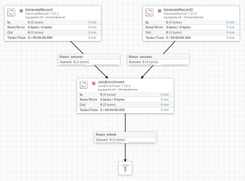Click the "GenerateRecord 1.23.2" version text of GenerateRecord
This screenshot has height=181, width=245.
click(x=42, y=14)
